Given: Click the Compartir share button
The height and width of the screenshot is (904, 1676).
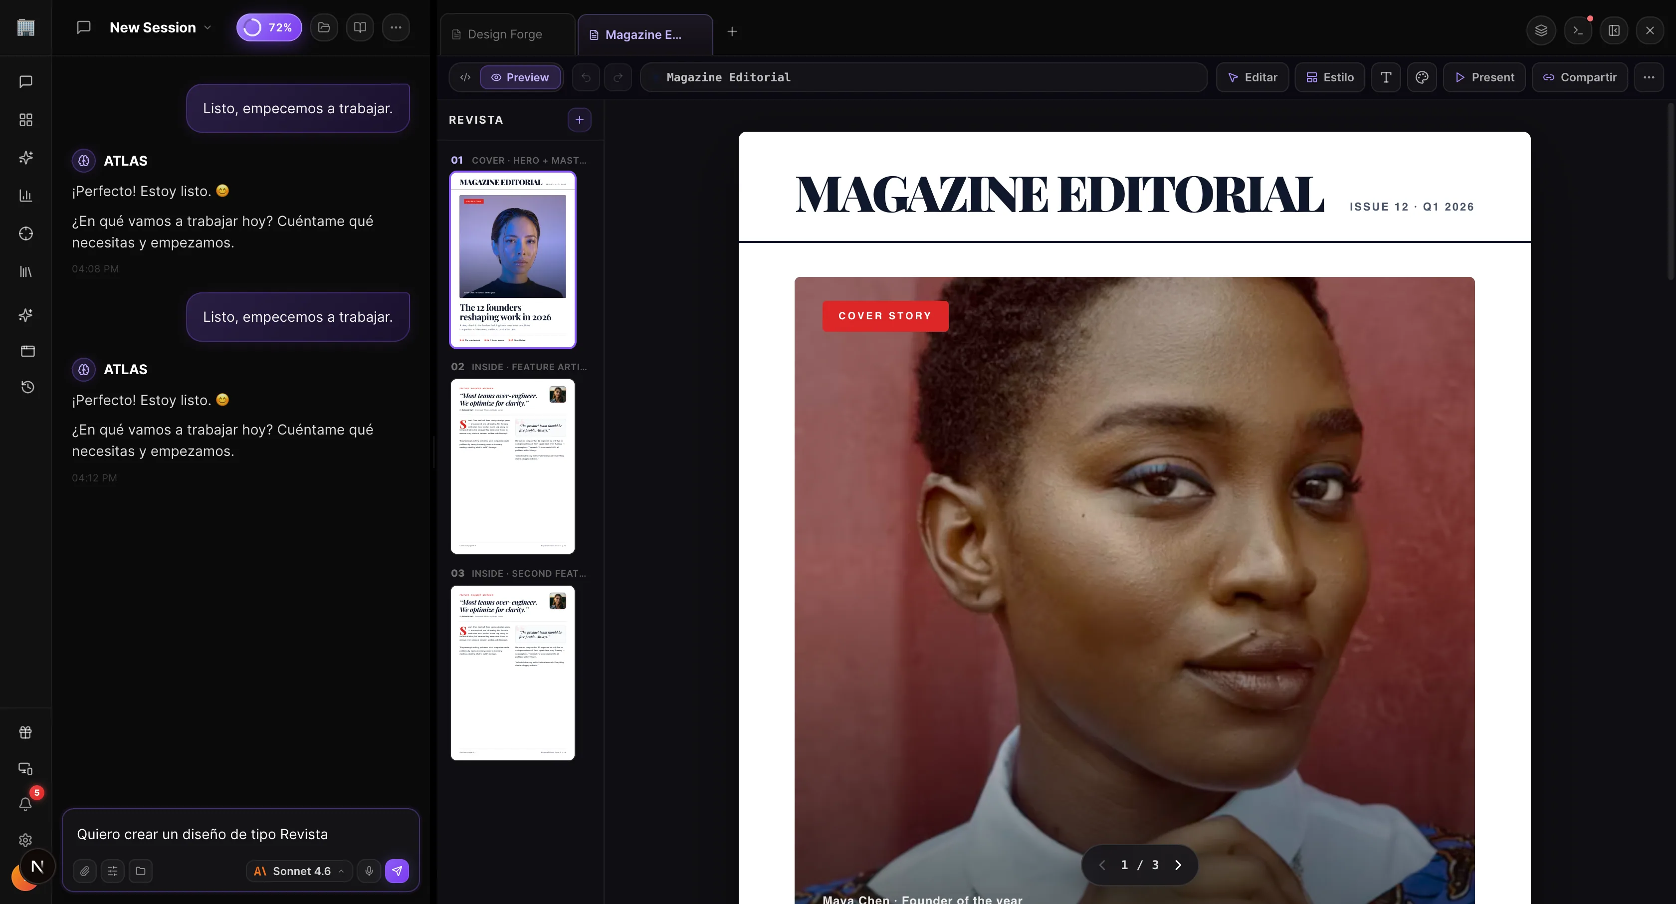Looking at the screenshot, I should click(1580, 77).
